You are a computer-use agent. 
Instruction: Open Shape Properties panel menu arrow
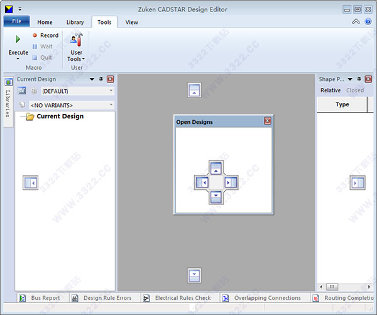350,79
